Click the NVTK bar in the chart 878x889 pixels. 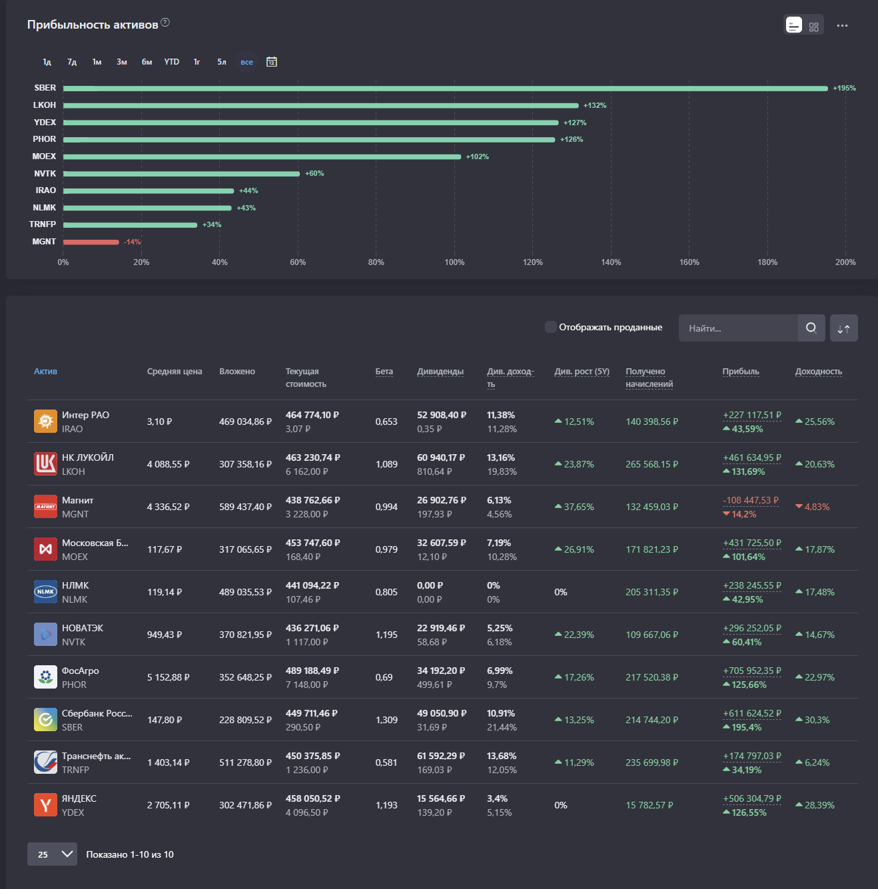[x=182, y=174]
